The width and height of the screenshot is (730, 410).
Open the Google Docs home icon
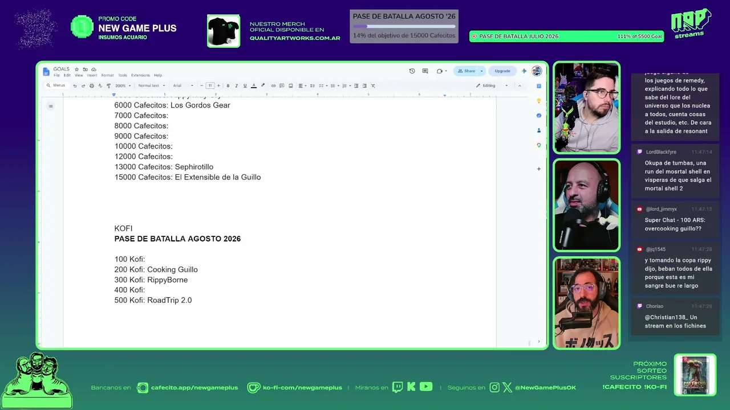click(x=46, y=71)
